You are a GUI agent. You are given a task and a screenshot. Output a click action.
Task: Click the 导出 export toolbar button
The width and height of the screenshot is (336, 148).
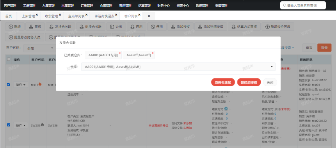click(x=116, y=27)
